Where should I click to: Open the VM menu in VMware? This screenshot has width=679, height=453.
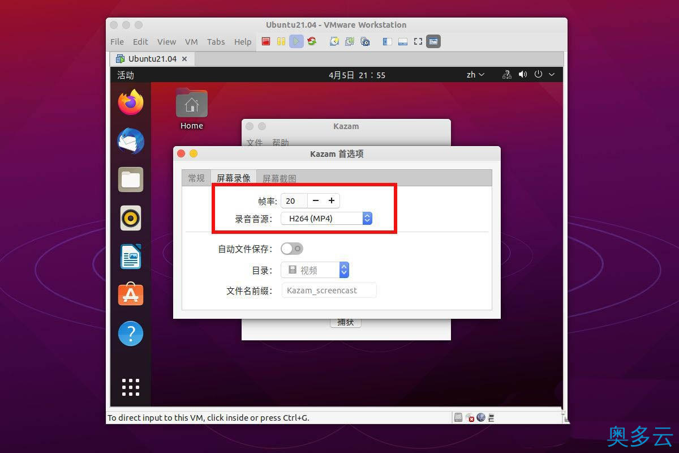pyautogui.click(x=191, y=41)
